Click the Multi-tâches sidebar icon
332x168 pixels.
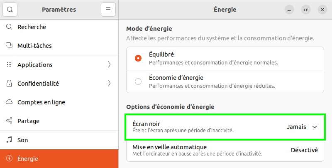click(9, 46)
